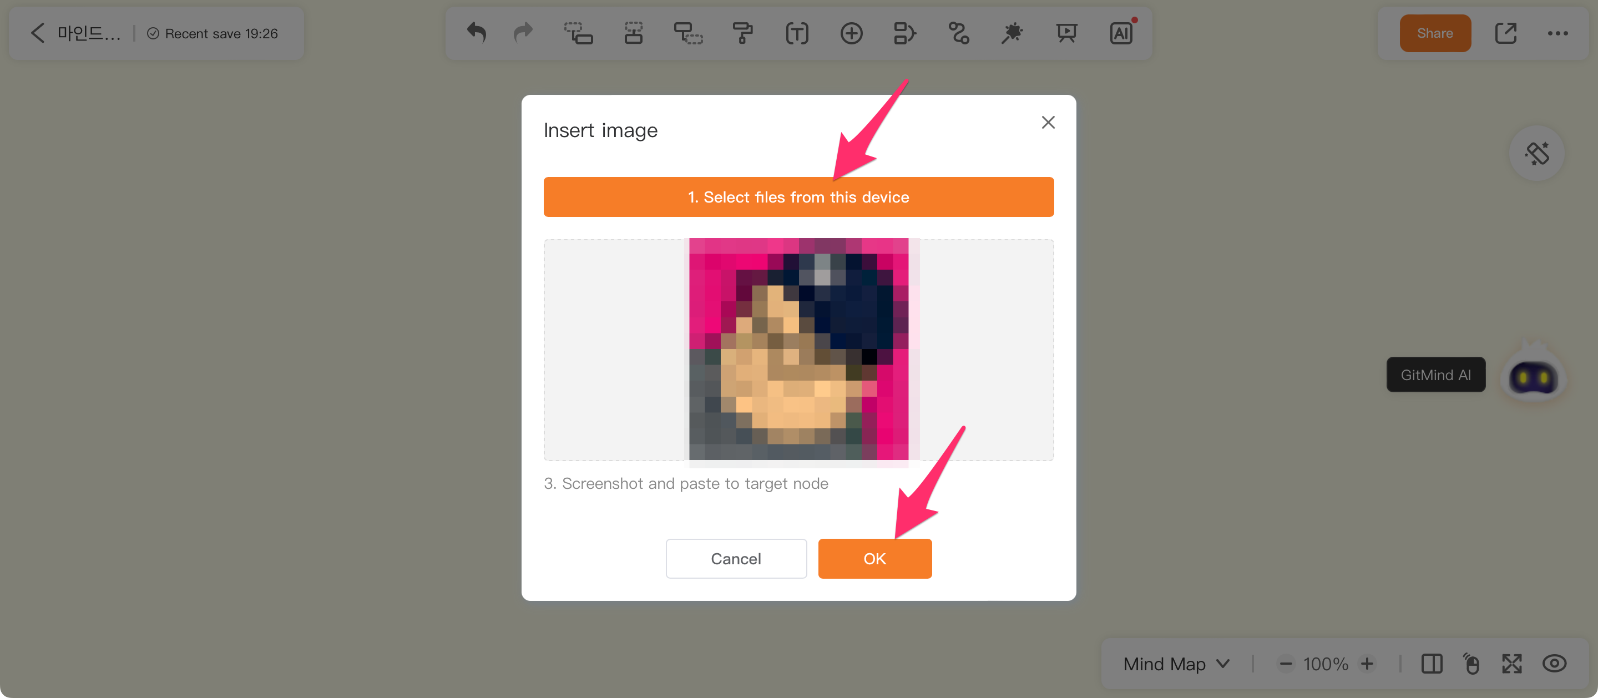Toggle the eye view mode icon
Viewport: 1598px width, 698px height.
[x=1554, y=664]
